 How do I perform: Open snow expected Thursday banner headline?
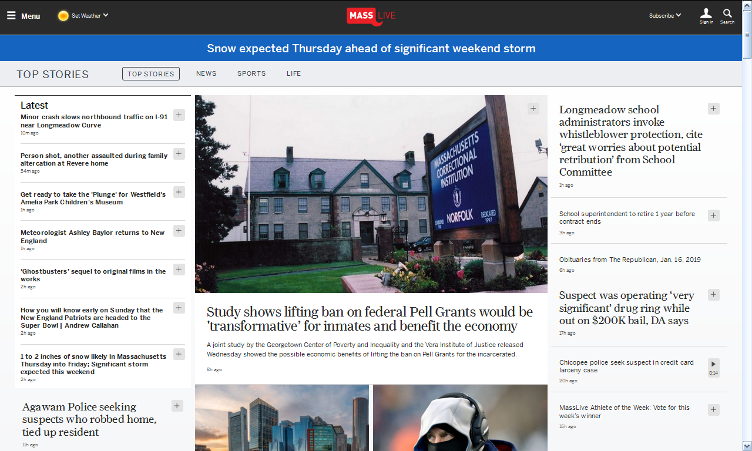[x=371, y=48]
